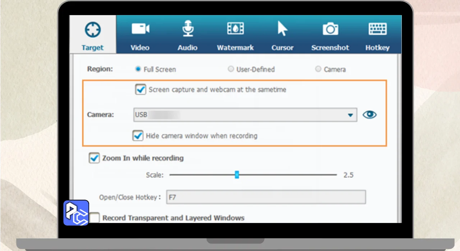Open the Camera device dropdown arrow
460x251 pixels.
point(350,115)
